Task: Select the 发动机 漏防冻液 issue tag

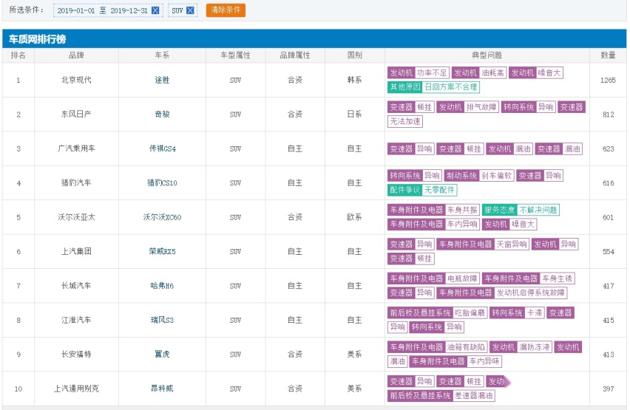Action: coord(521,347)
